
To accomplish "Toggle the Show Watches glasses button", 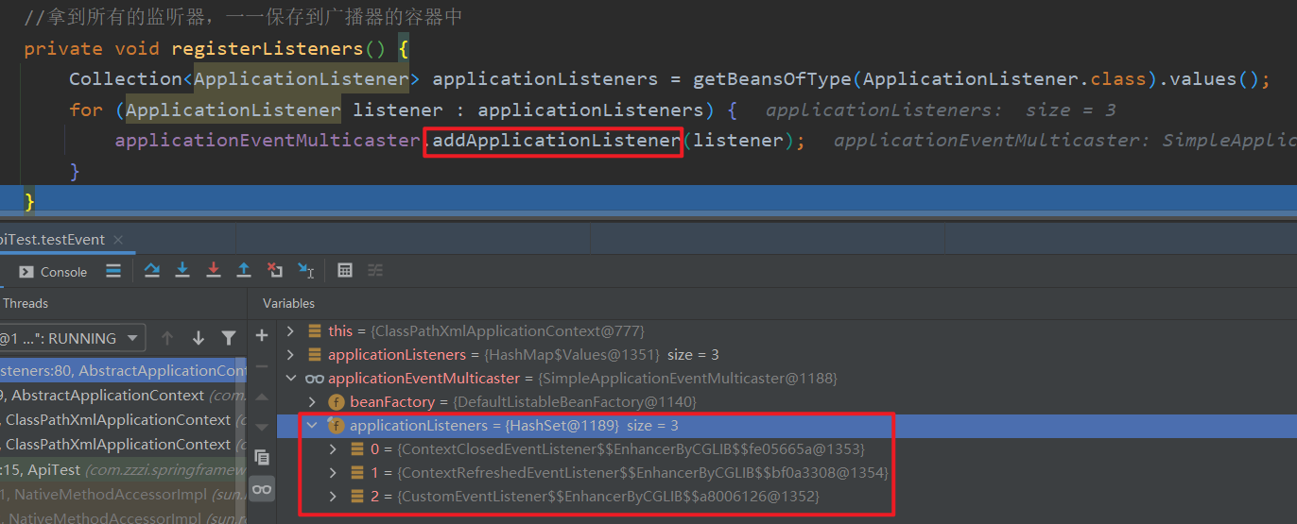I will (x=262, y=488).
